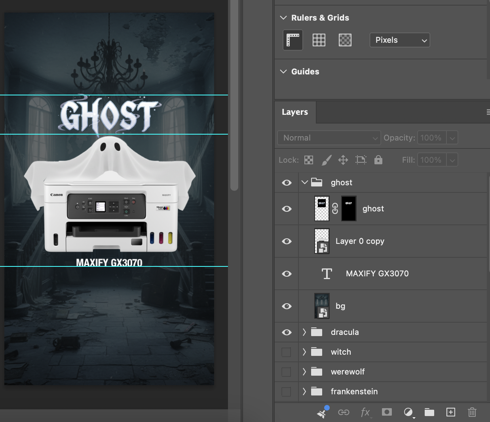Viewport: 490px width, 422px height.
Task: Delete layer with trash icon
Action: [472, 412]
